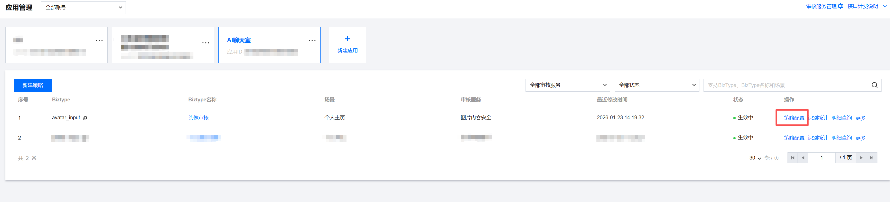Click the search magnifier icon
The height and width of the screenshot is (202, 890).
[x=874, y=85]
